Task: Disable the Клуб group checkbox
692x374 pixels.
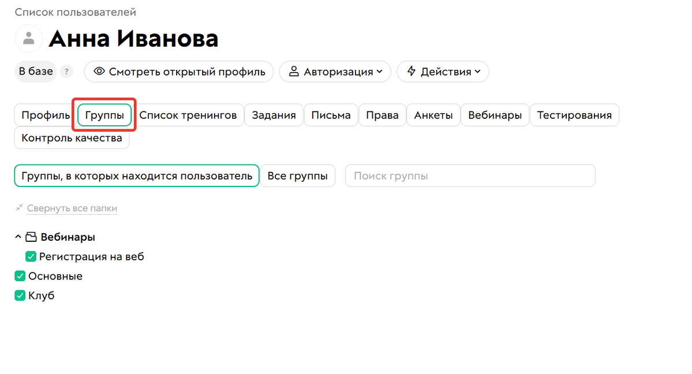Action: point(20,296)
